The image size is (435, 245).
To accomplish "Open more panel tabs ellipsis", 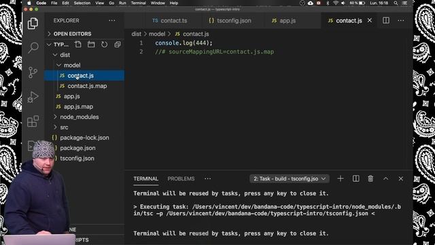I will (207, 178).
